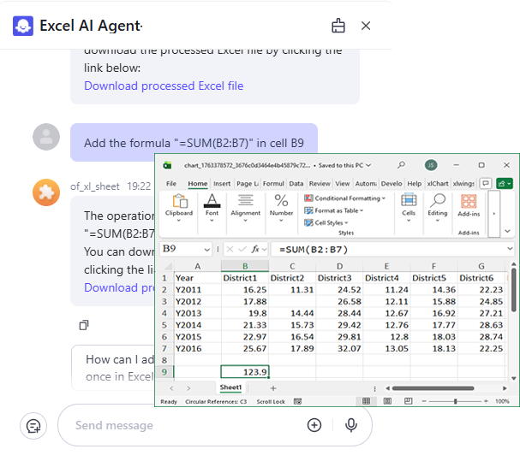Viewport: 520px width, 455px height.
Task: Switch to the Review ribbon tab
Action: point(320,184)
